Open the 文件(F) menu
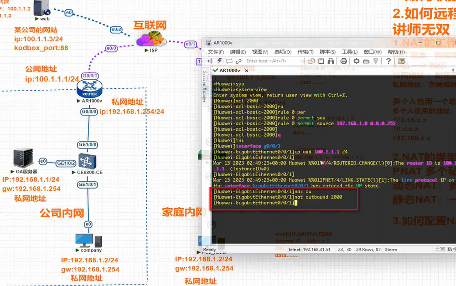456x286 pixels. point(216,52)
